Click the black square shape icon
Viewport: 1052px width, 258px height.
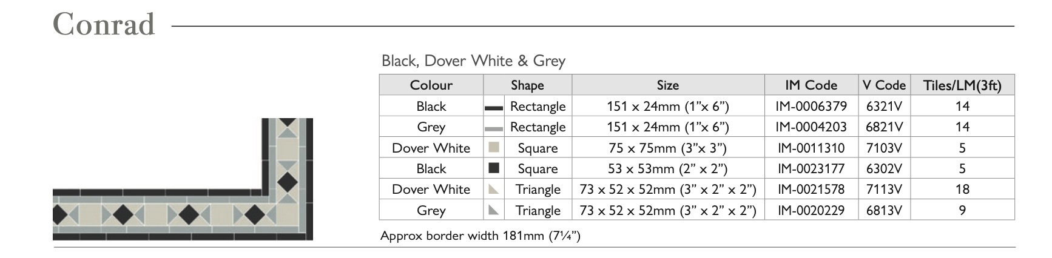point(494,168)
